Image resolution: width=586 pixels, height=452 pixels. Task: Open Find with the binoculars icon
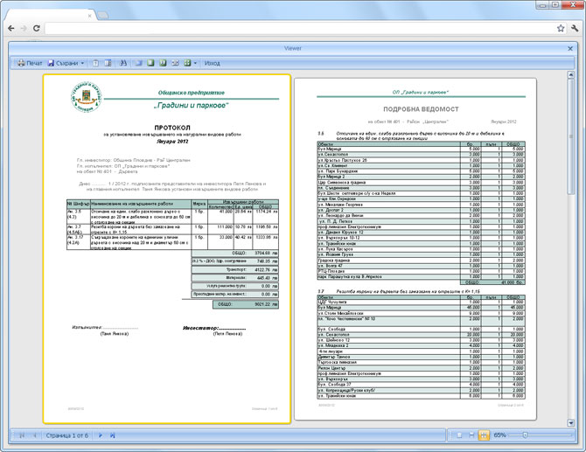(x=123, y=63)
